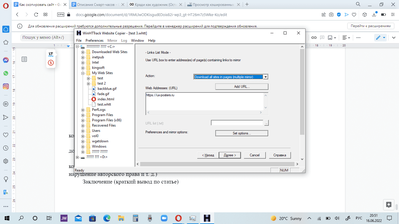Open Google Docs insert link icon
This screenshot has width=399, height=224.
(x=314, y=38)
